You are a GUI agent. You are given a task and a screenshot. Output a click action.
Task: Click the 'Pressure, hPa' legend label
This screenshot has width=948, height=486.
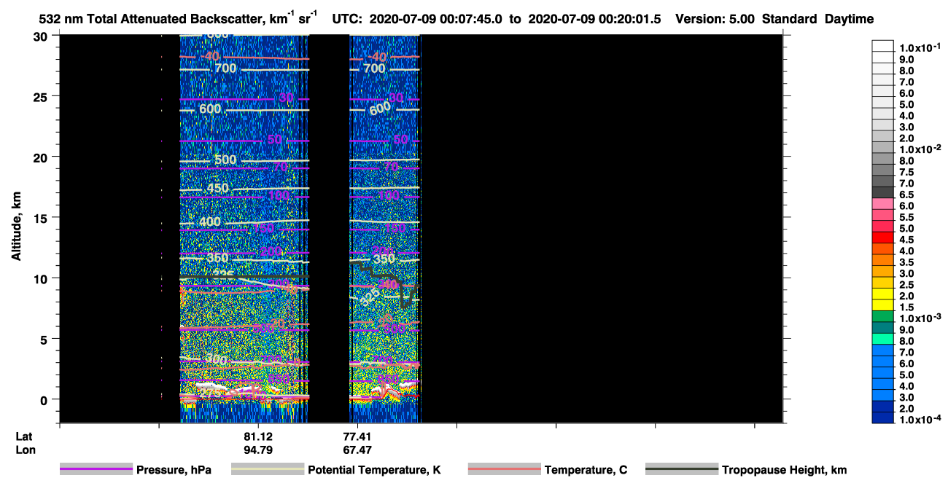(x=174, y=470)
